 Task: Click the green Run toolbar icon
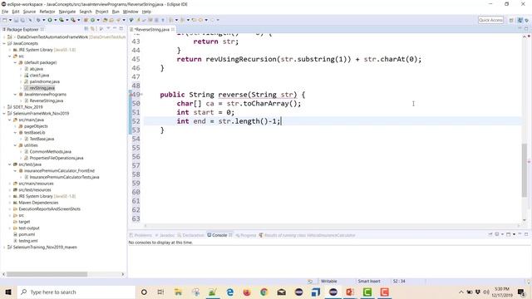point(50,20)
